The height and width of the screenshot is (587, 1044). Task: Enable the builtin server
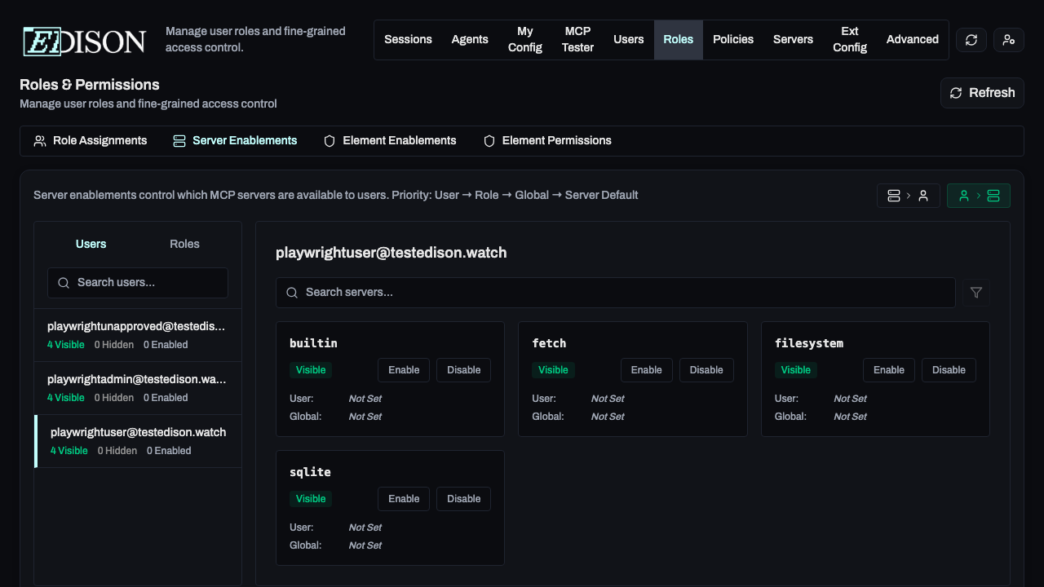point(404,370)
